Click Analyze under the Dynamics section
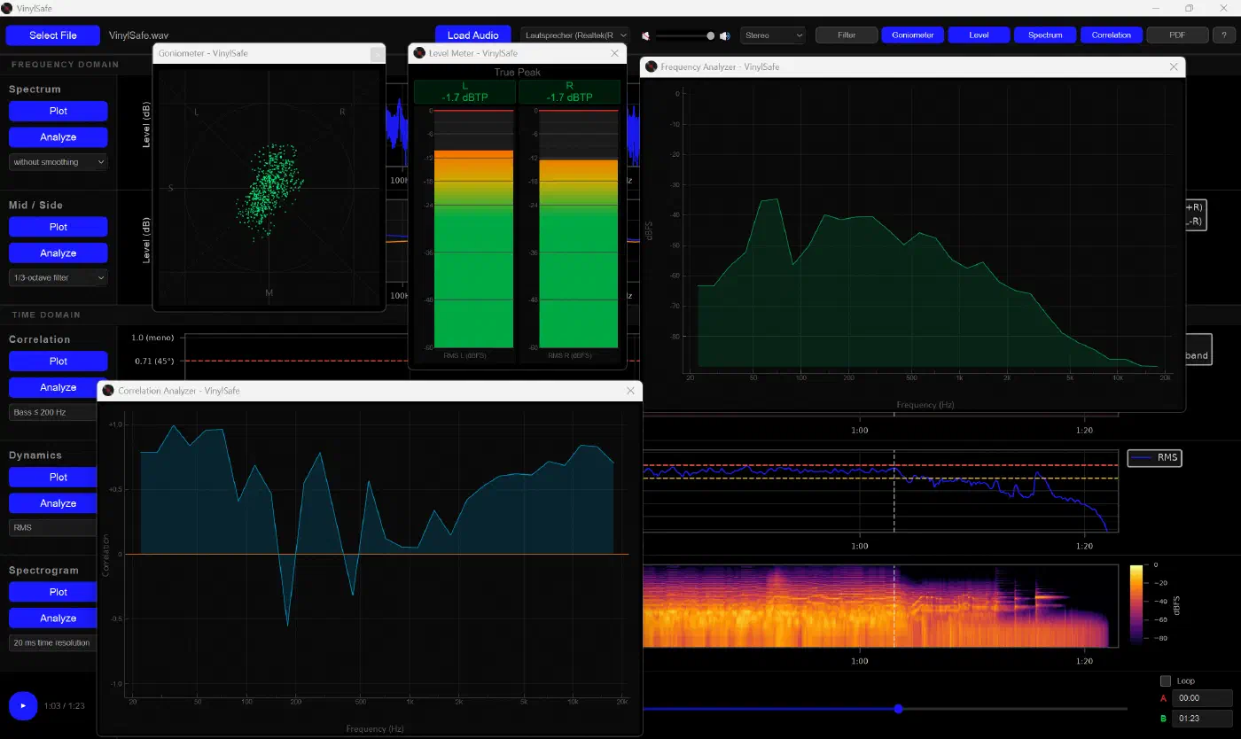 point(52,503)
